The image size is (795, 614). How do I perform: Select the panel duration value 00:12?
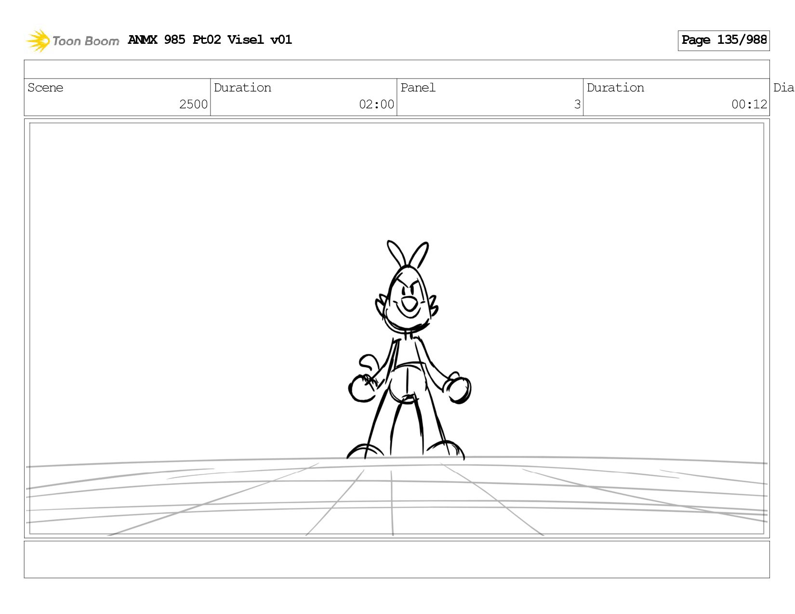coord(749,105)
